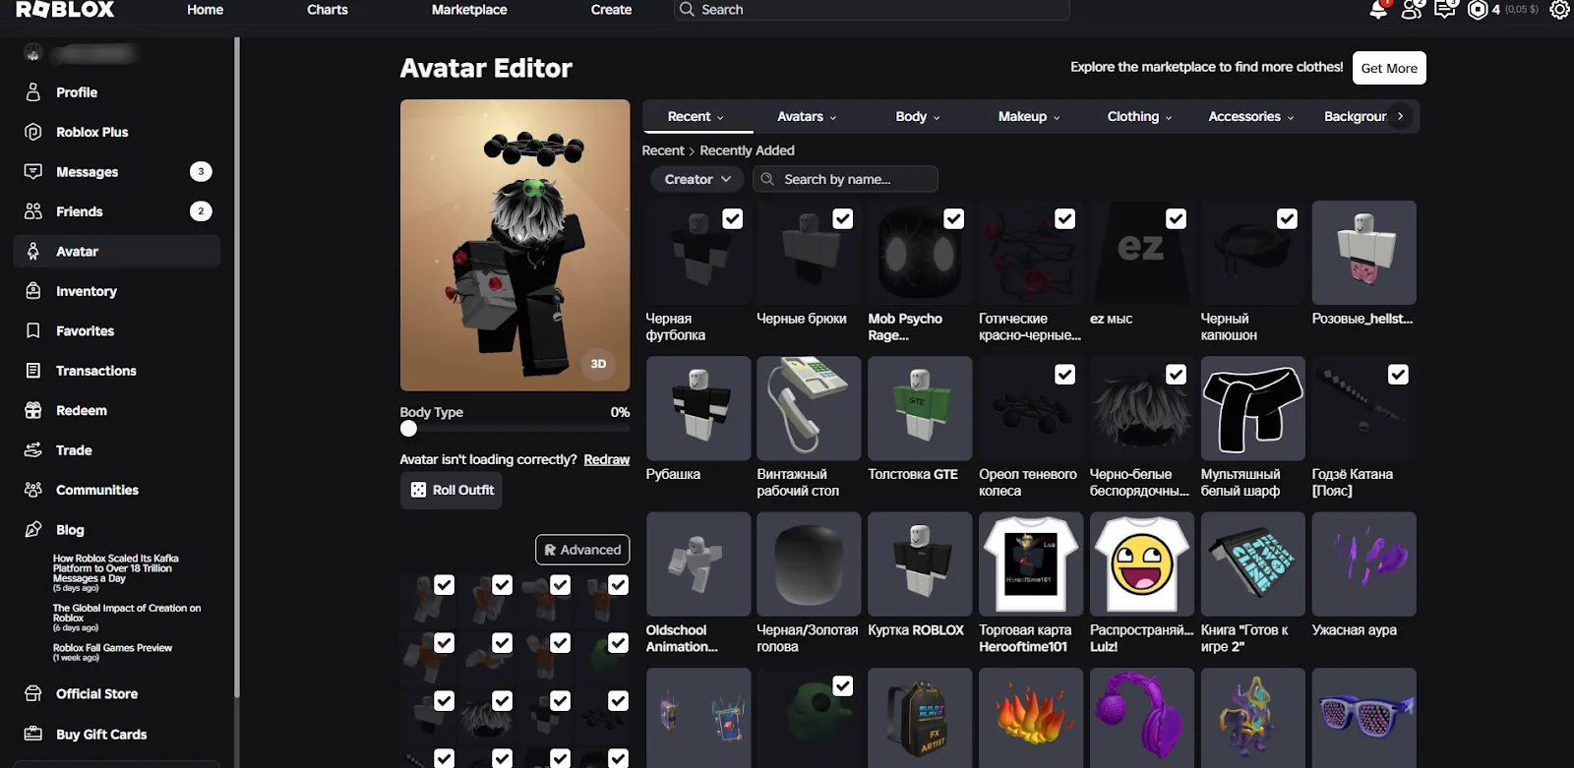Click the Robux balance icon
Image resolution: width=1574 pixels, height=768 pixels.
(1477, 10)
